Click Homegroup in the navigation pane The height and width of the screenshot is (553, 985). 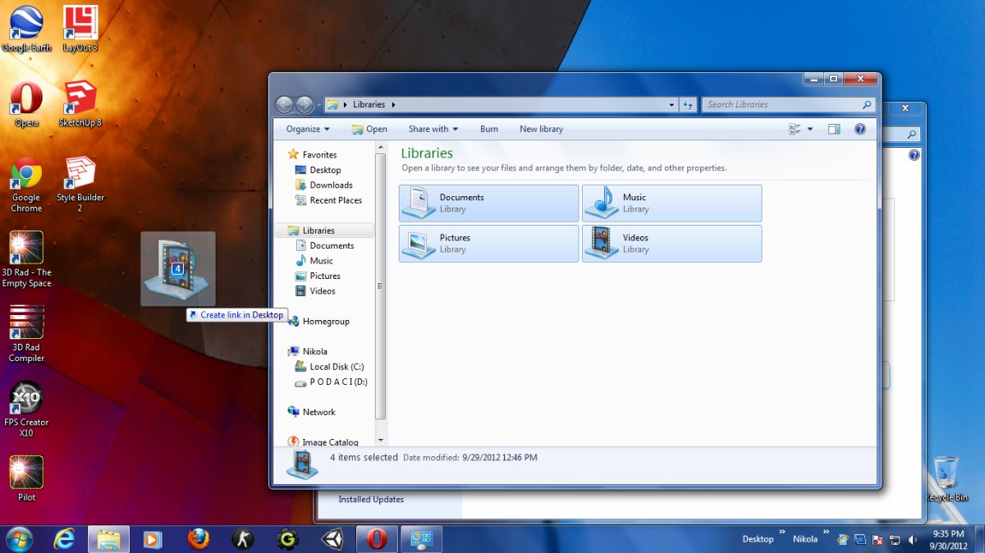click(x=325, y=322)
